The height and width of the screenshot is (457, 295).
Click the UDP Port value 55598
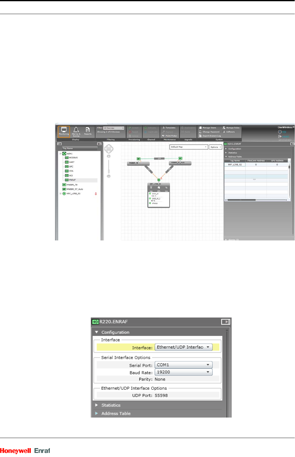[x=161, y=396]
